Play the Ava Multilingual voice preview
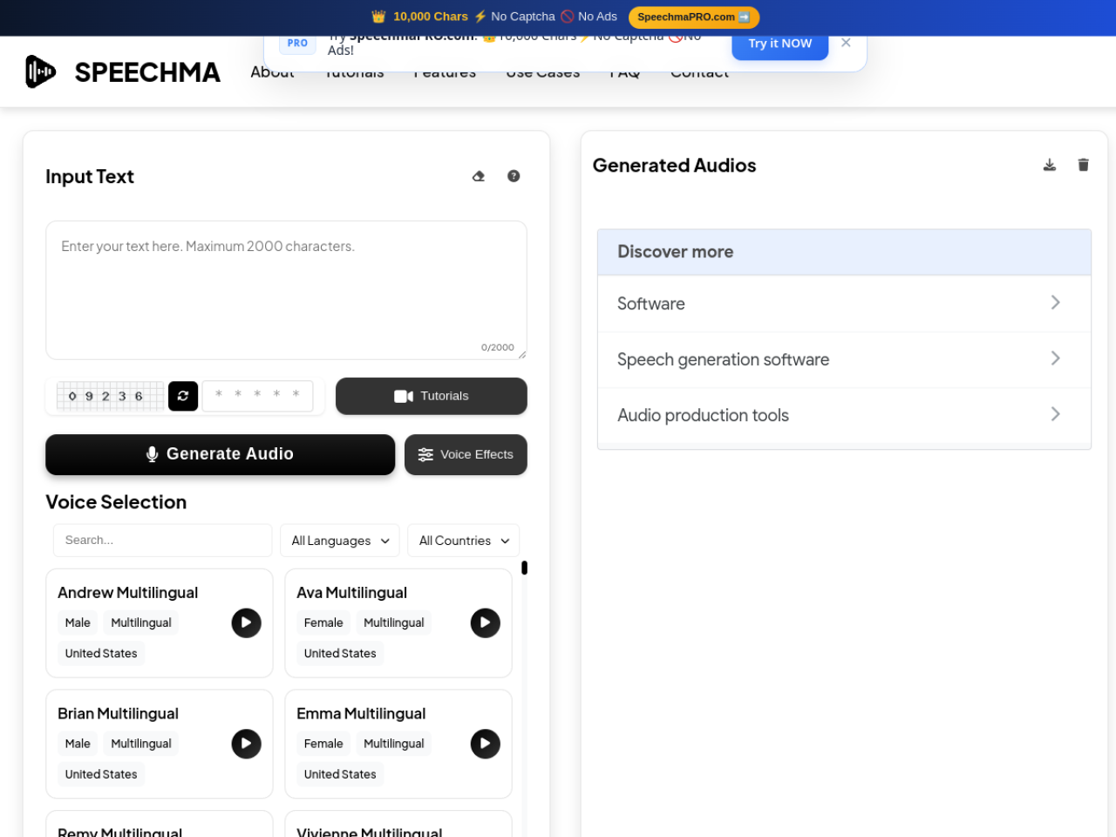This screenshot has width=1116, height=837. [x=485, y=623]
